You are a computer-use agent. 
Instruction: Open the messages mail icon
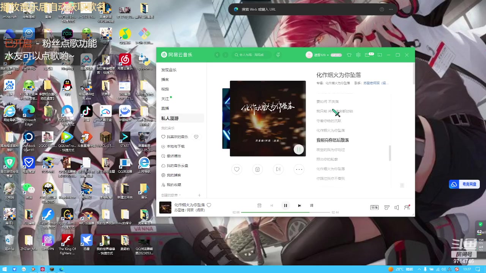(x=367, y=55)
